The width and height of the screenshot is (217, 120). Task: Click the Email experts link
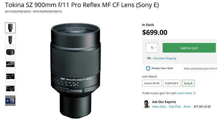(187, 107)
